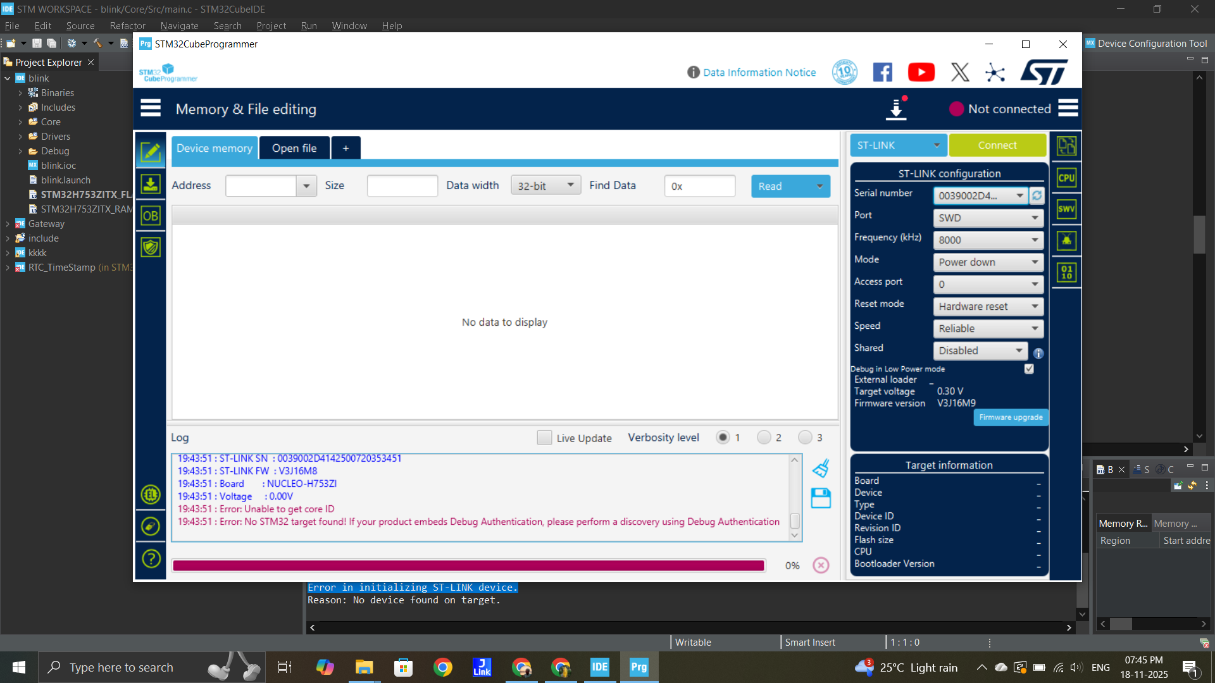This screenshot has width=1215, height=683.
Task: Uncheck Debug in Low Power mode
Action: [1029, 369]
